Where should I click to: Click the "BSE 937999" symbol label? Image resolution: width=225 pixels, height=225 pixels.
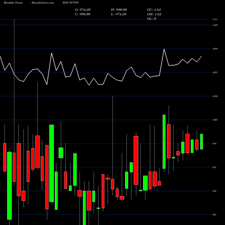(x=71, y=3)
